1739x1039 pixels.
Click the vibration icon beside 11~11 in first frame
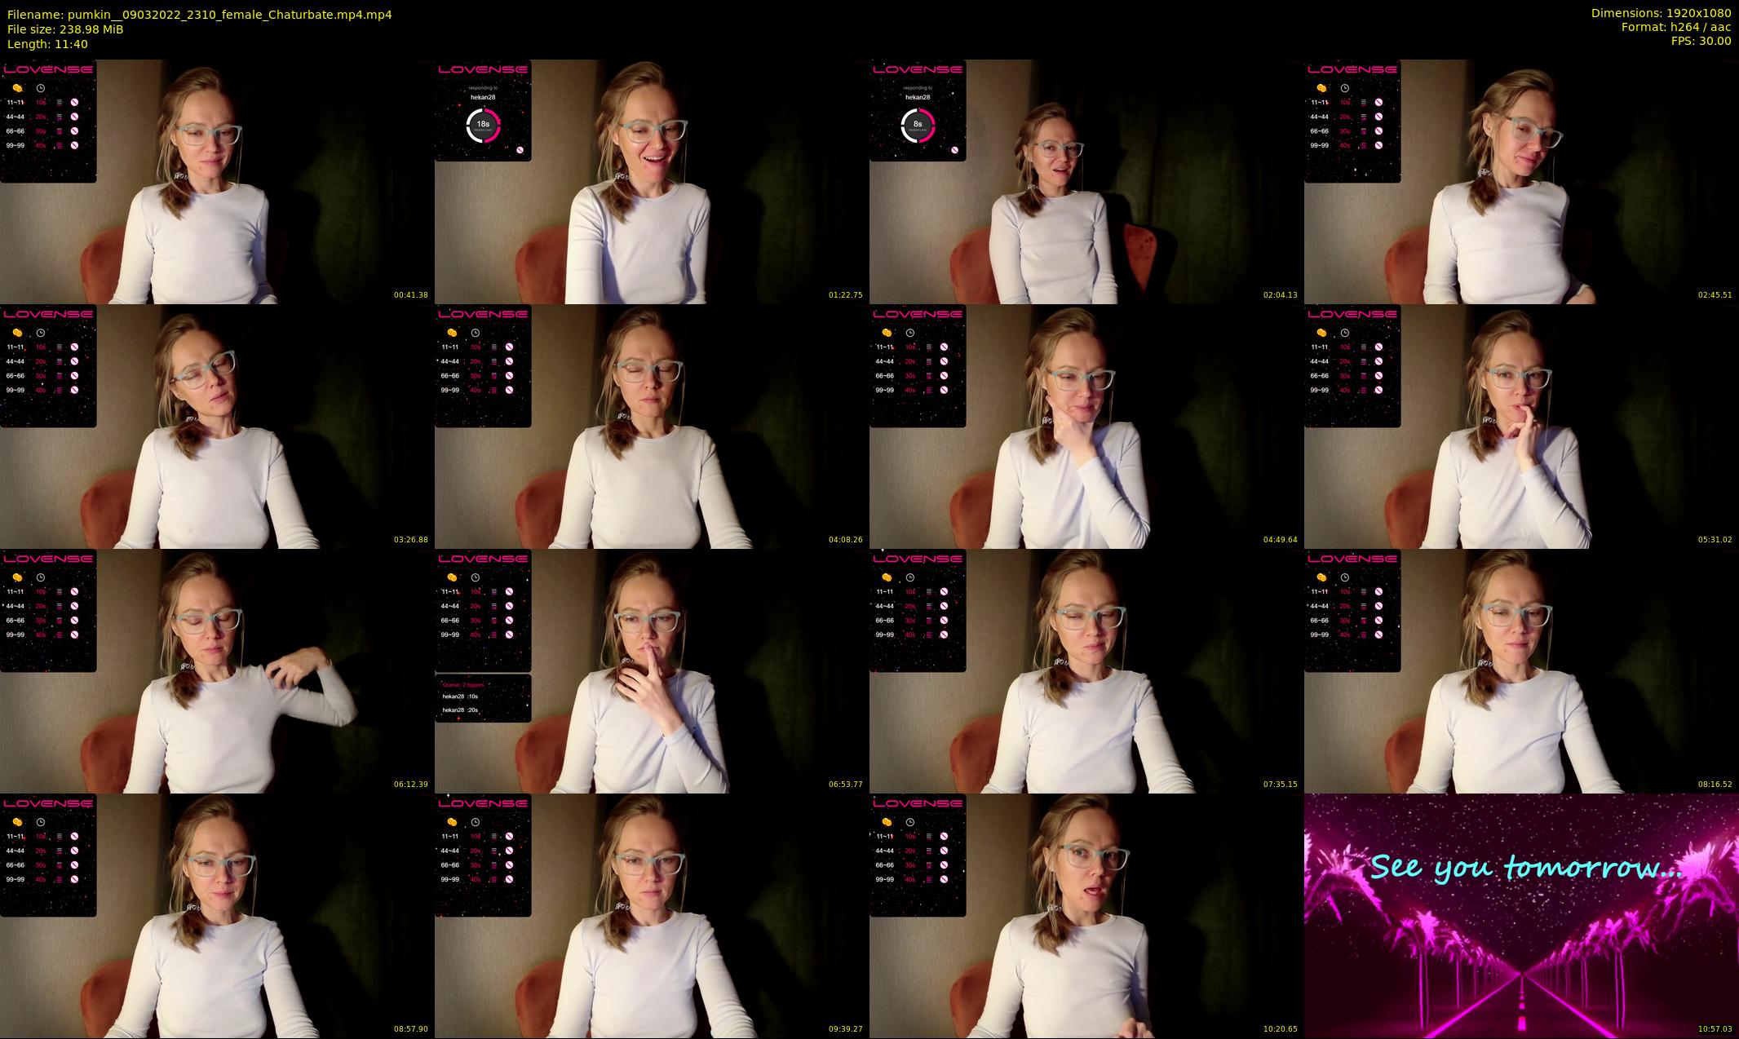[59, 103]
